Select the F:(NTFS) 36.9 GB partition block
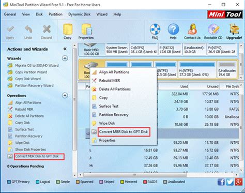The height and width of the screenshot is (193, 245). click(x=222, y=50)
